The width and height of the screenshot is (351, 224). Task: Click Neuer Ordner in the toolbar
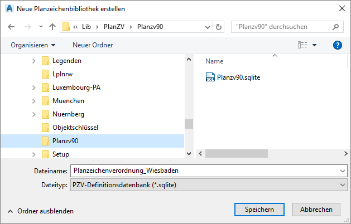tap(93, 45)
